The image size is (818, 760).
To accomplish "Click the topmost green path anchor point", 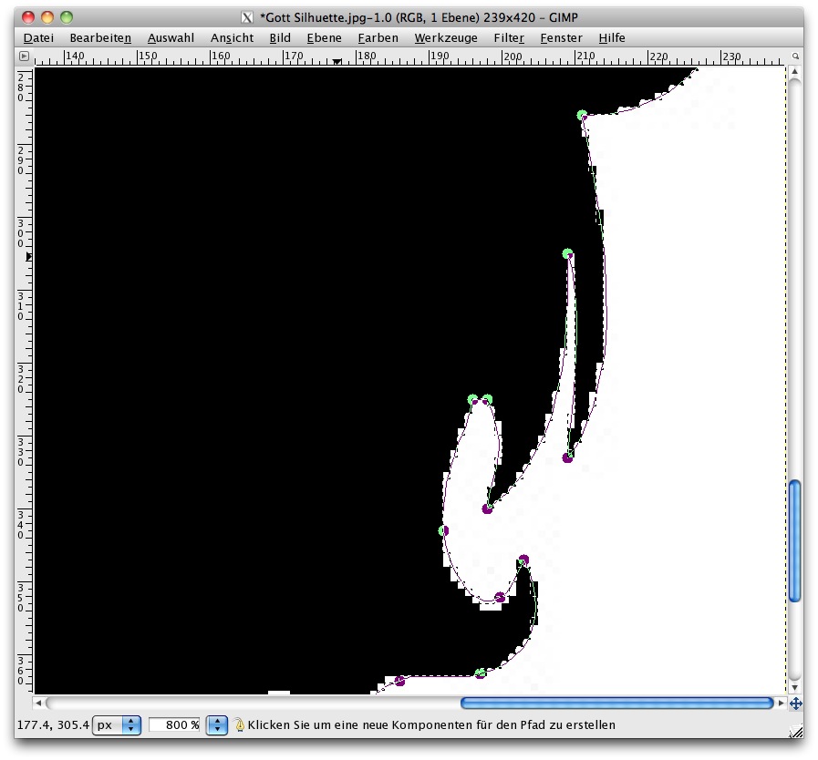I will pyautogui.click(x=582, y=116).
